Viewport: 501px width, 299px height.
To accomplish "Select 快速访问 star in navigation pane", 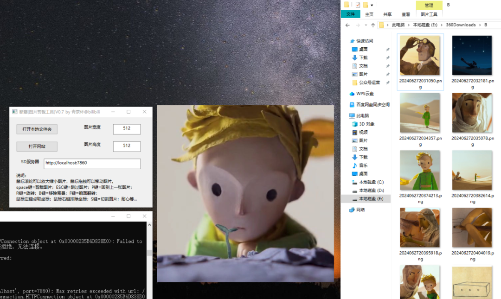I will click(x=353, y=41).
